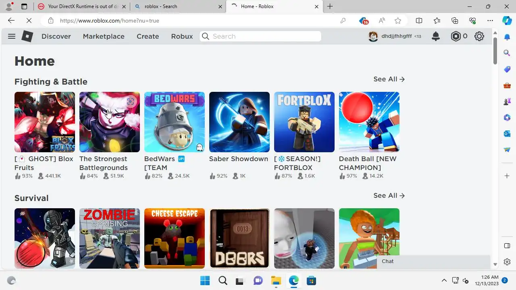Open the Robux menu item
Screen dimensions: 516x290
(x=182, y=36)
